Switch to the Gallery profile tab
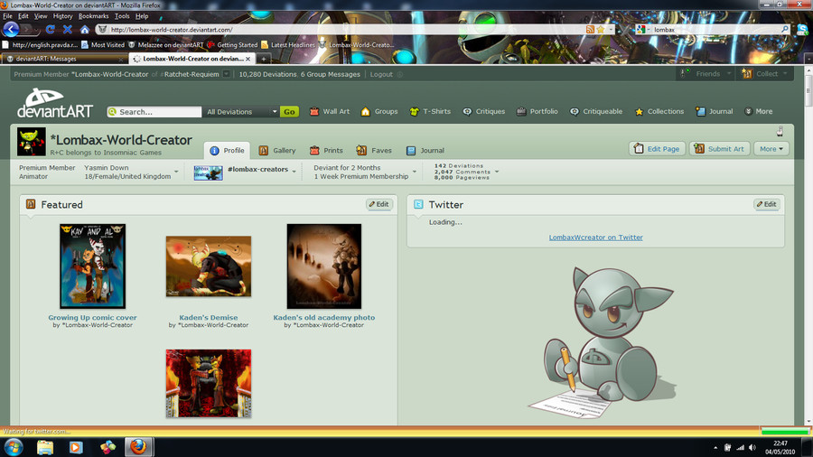Viewport: 813px width, 457px height. 277,150
